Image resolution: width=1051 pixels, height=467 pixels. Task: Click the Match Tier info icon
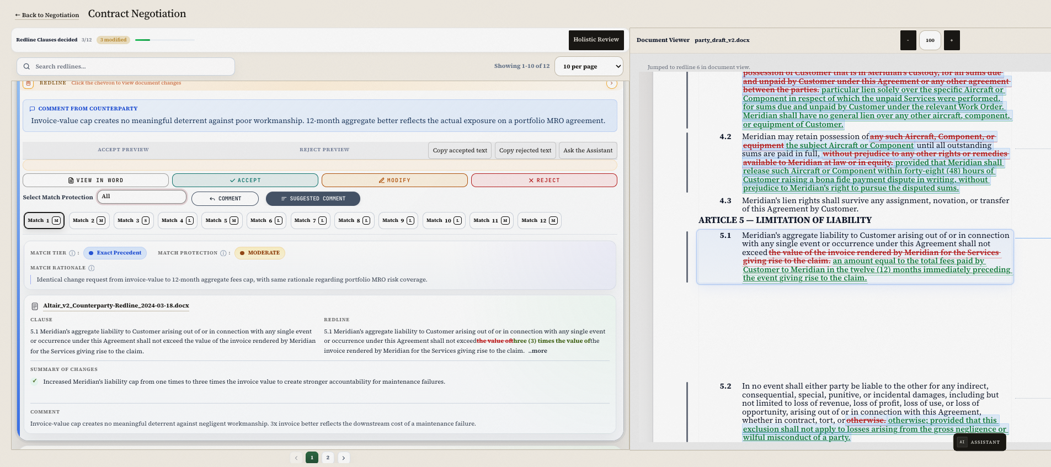pos(72,253)
